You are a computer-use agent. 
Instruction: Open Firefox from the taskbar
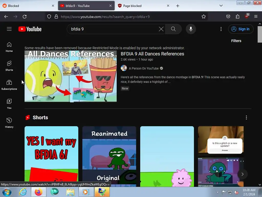click(38, 192)
